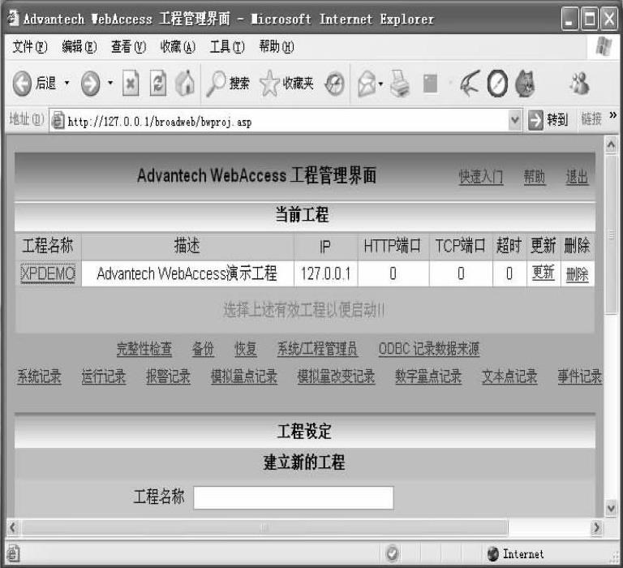Open the 搜索 search pane

(x=228, y=84)
